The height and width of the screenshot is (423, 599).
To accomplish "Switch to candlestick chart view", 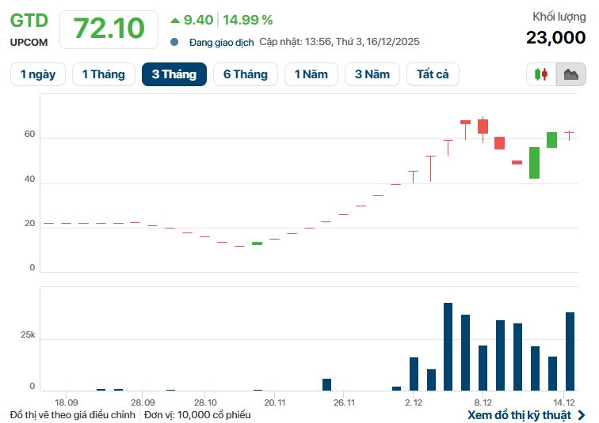I will click(x=542, y=74).
